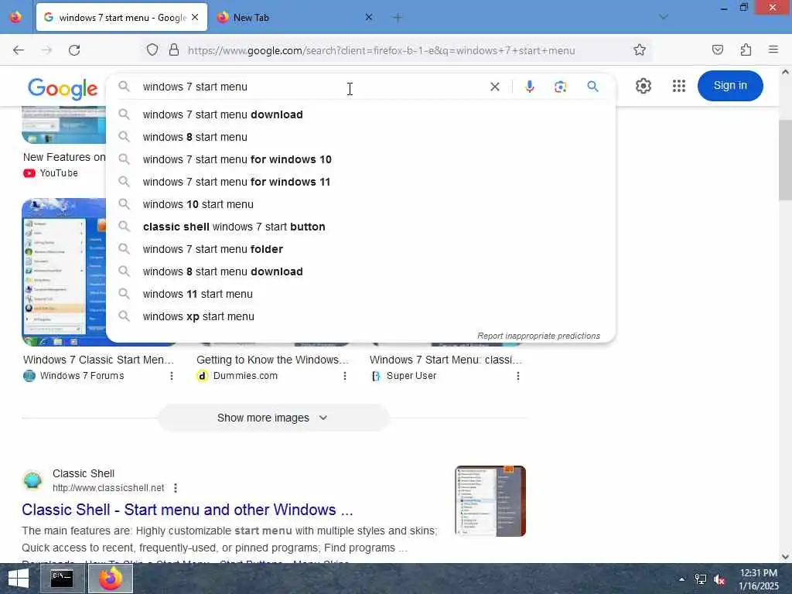The width and height of the screenshot is (792, 594).
Task: Open more options for Windows 7 Forums image
Action: coord(172,376)
